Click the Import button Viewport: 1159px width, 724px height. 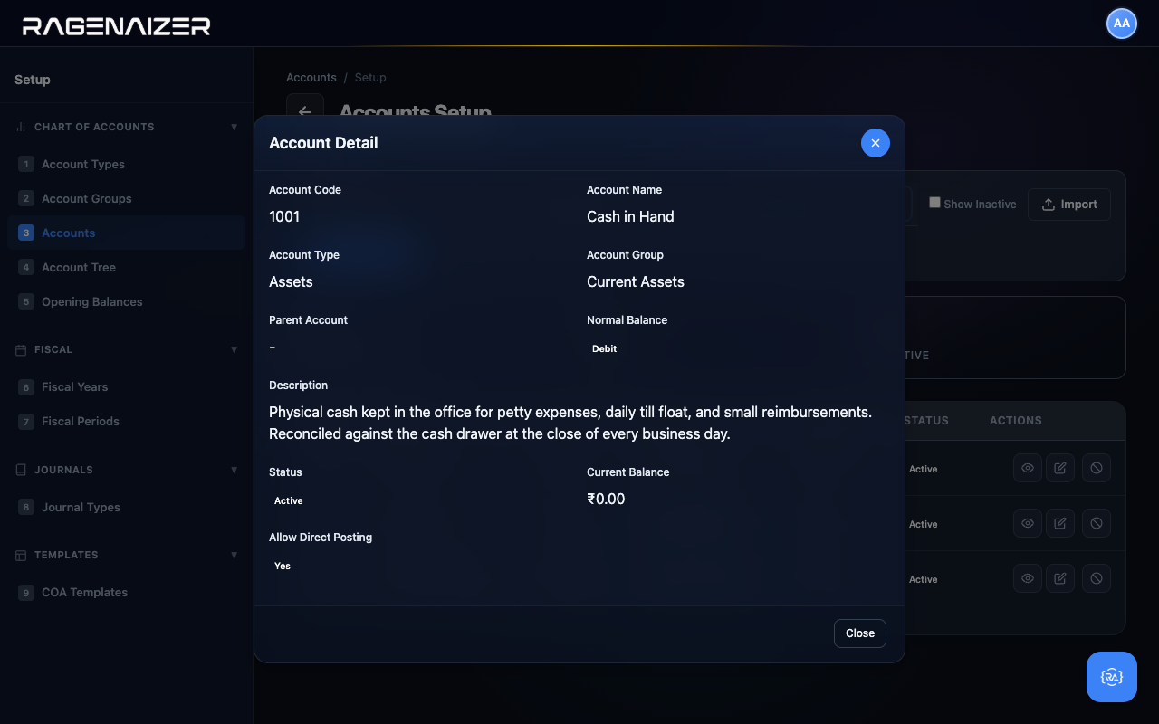point(1069,205)
